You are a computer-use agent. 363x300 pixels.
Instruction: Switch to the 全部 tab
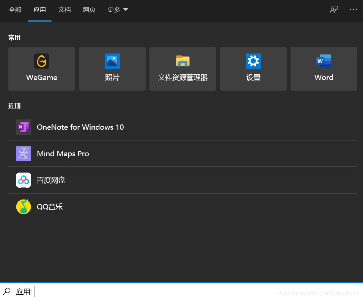pyautogui.click(x=15, y=10)
